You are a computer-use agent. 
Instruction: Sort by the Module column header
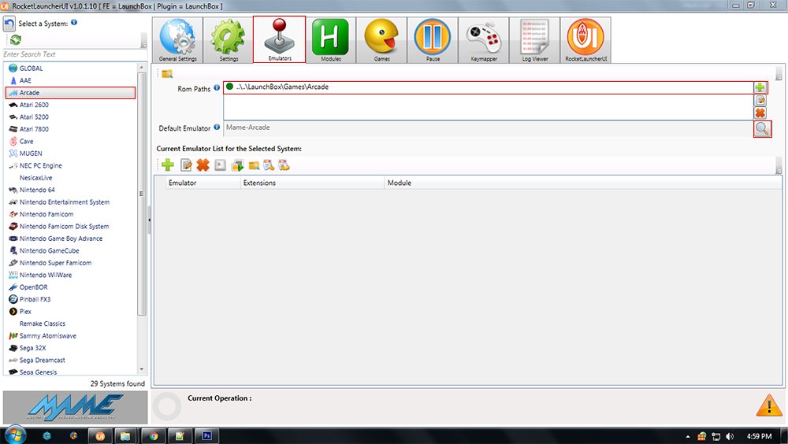click(583, 183)
